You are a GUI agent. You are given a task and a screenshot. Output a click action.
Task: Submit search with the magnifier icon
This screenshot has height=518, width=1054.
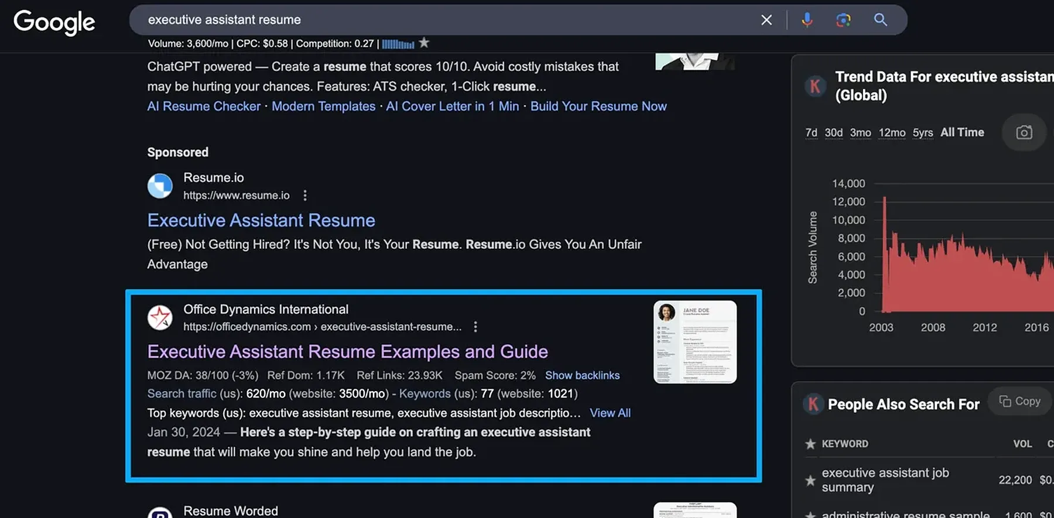[x=880, y=20]
